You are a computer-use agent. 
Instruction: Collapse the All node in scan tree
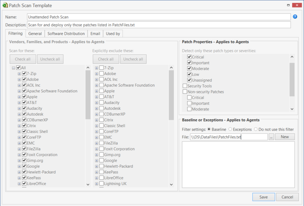click(x=13, y=68)
